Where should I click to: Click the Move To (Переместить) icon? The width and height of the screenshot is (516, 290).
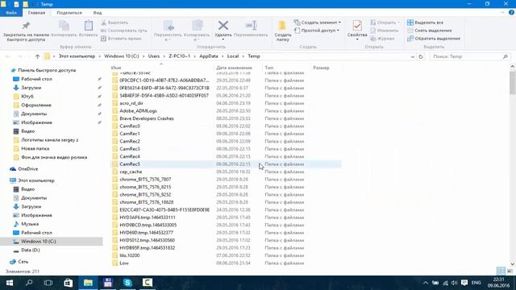click(x=169, y=26)
